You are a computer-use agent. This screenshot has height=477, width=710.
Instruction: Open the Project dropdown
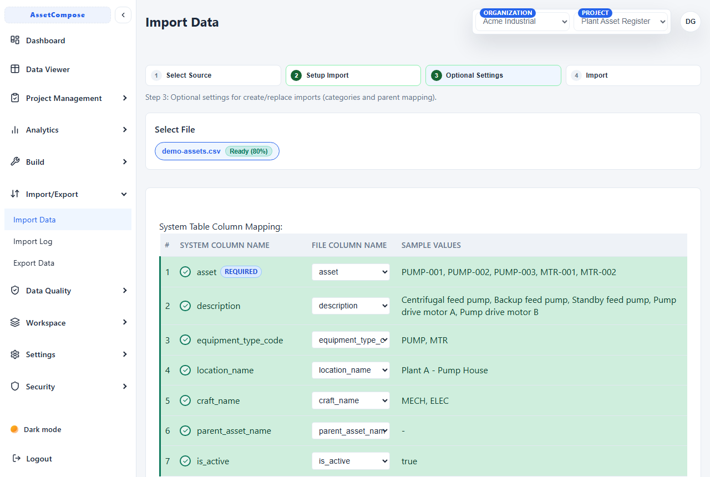(x=621, y=22)
